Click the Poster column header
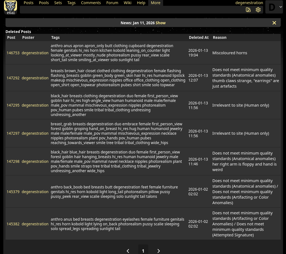 point(28,37)
